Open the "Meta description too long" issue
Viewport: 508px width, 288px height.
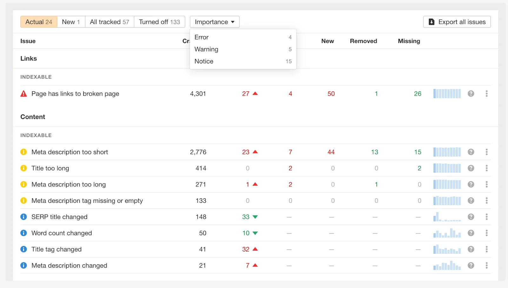(69, 184)
